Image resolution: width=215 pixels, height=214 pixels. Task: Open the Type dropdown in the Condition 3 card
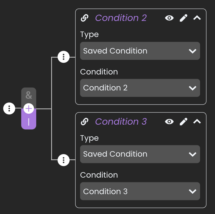click(140, 154)
